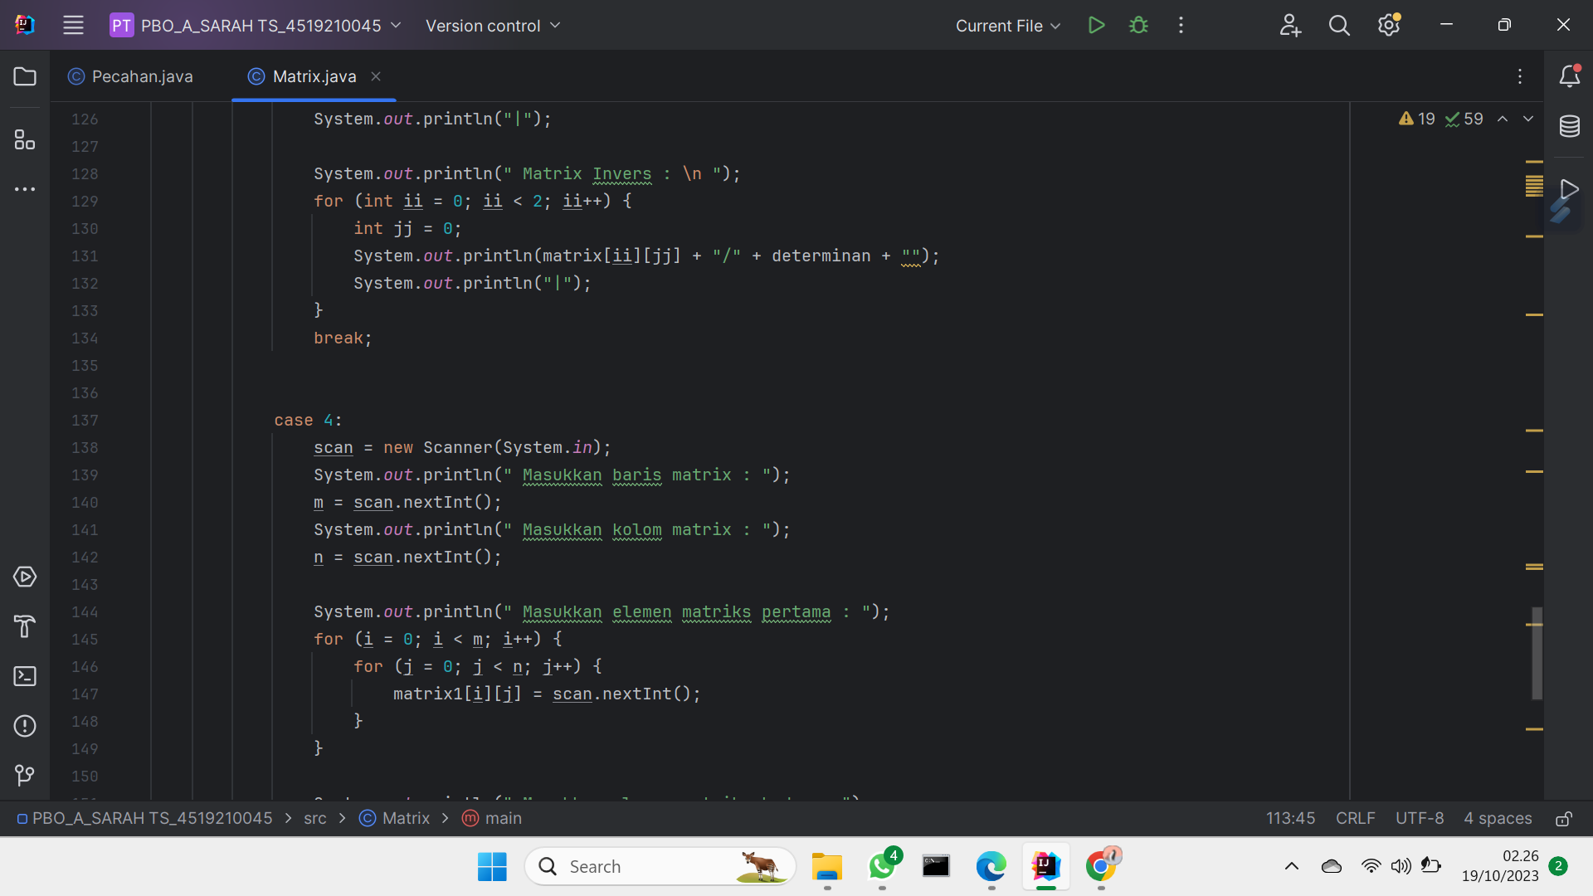
Task: Open the main hamburger menu
Action: 73,25
